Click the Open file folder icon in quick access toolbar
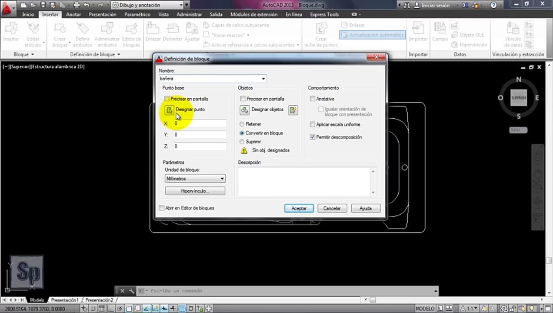 [x=33, y=5]
